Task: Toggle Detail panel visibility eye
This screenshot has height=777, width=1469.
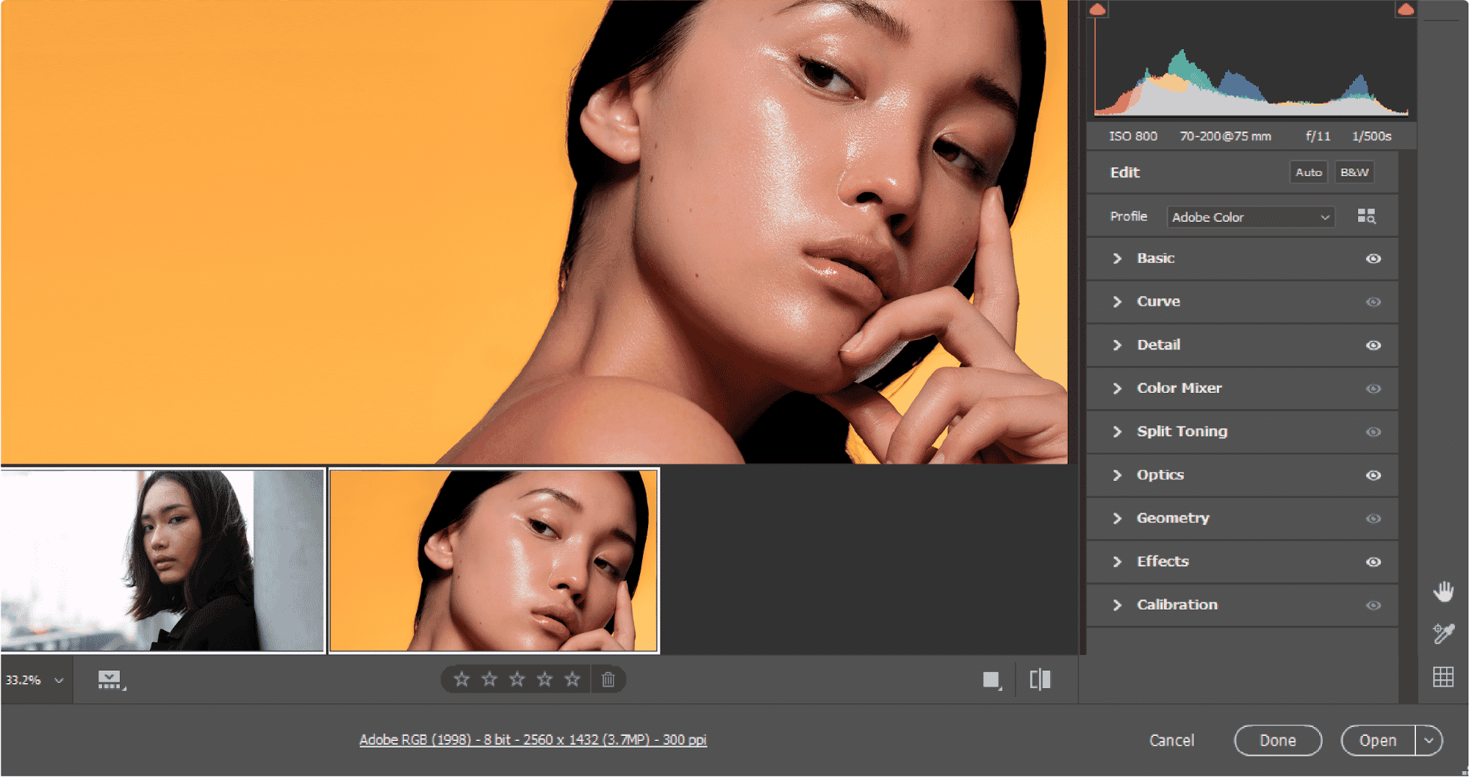Action: (x=1373, y=345)
